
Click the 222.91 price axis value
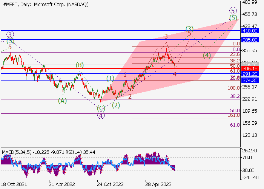(x=250, y=99)
